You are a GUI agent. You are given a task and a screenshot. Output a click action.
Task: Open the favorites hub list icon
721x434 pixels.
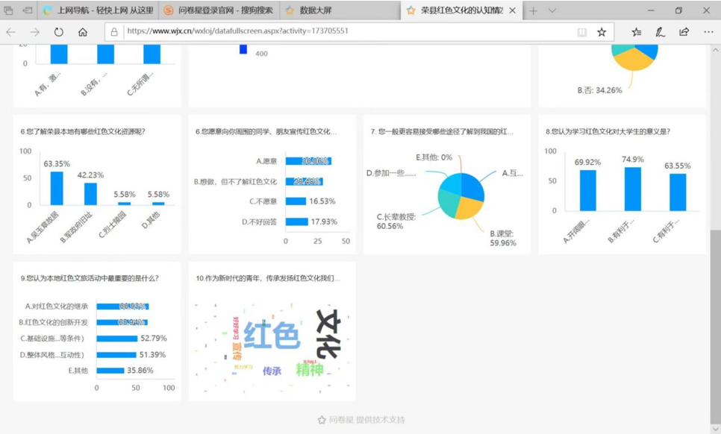(636, 32)
